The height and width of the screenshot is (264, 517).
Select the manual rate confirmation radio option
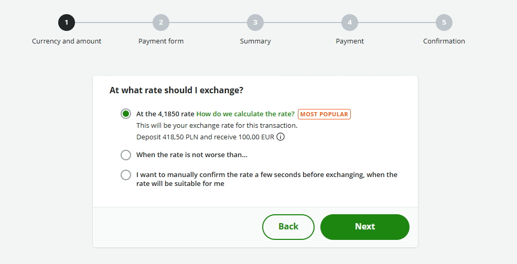(x=126, y=175)
